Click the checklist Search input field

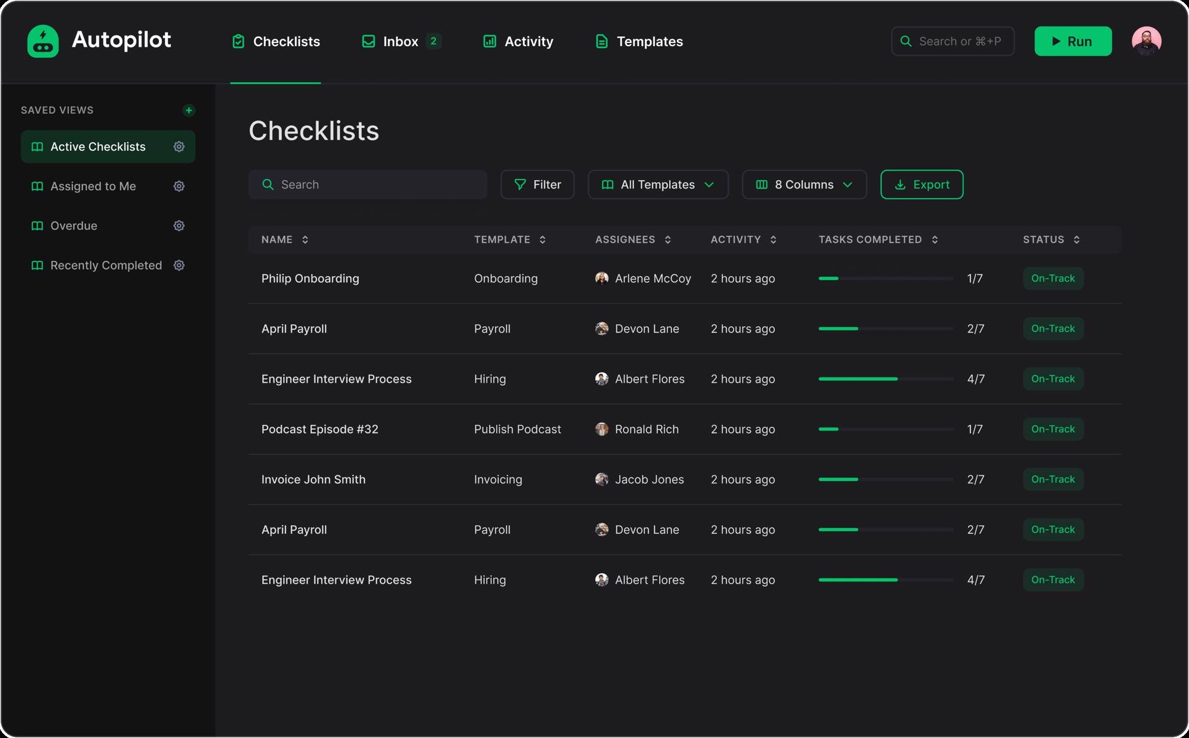367,184
